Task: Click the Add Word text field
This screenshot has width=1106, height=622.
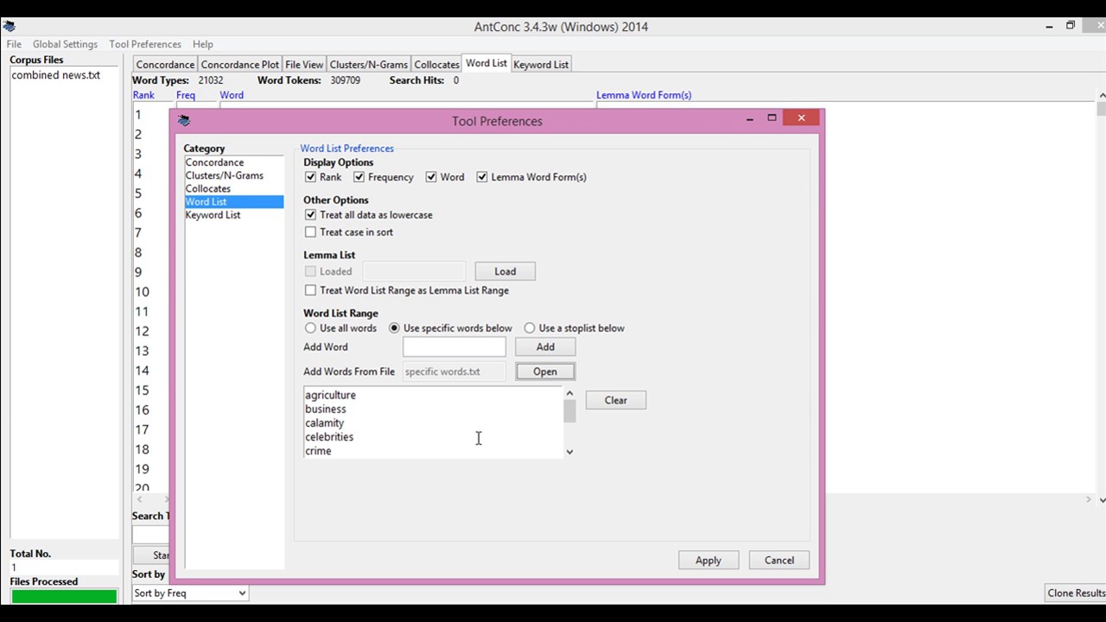Action: [454, 346]
